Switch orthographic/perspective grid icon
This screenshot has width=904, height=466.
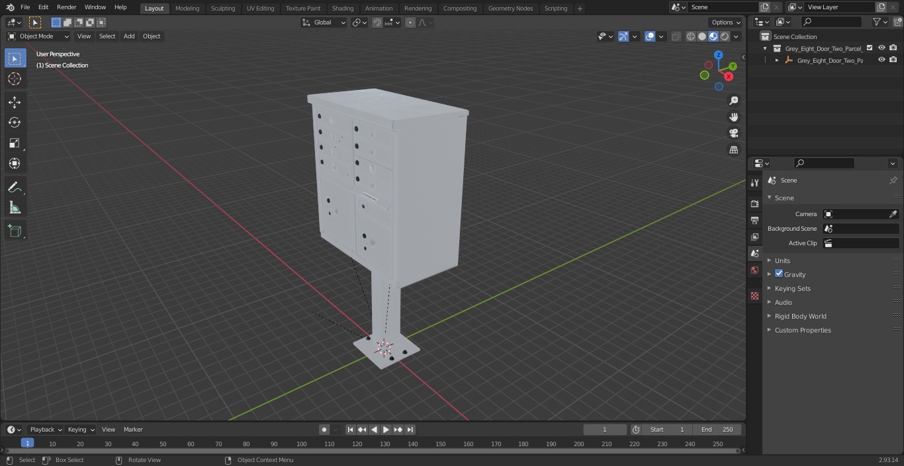pos(734,150)
